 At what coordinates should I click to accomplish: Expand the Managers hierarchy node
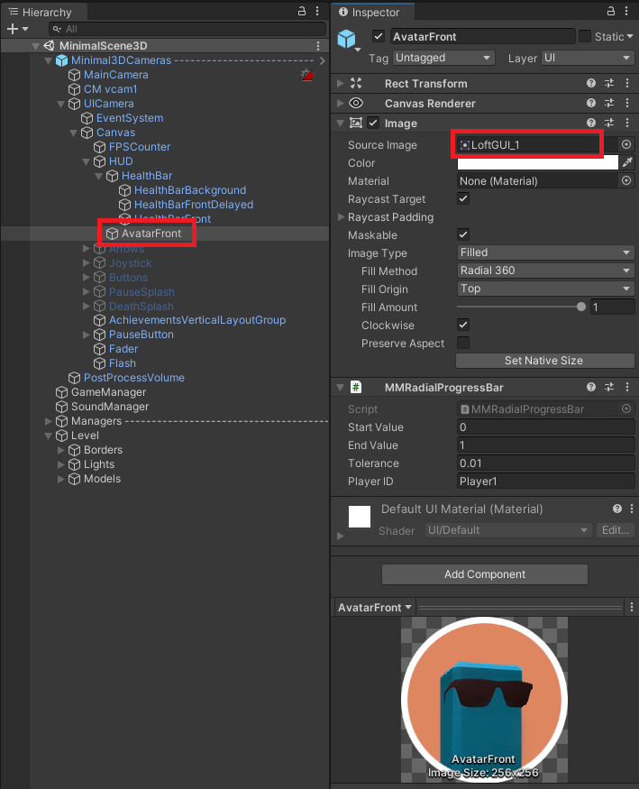point(49,421)
